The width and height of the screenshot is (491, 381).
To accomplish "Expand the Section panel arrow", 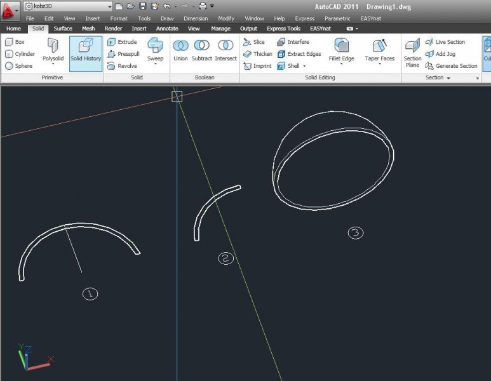I will point(448,78).
